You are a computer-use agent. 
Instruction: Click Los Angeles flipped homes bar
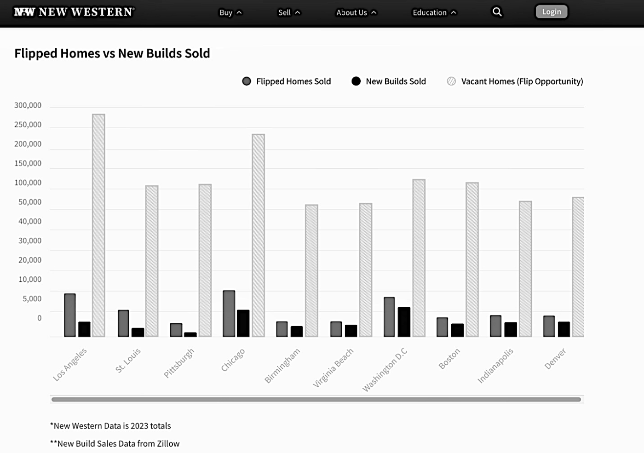click(x=70, y=315)
